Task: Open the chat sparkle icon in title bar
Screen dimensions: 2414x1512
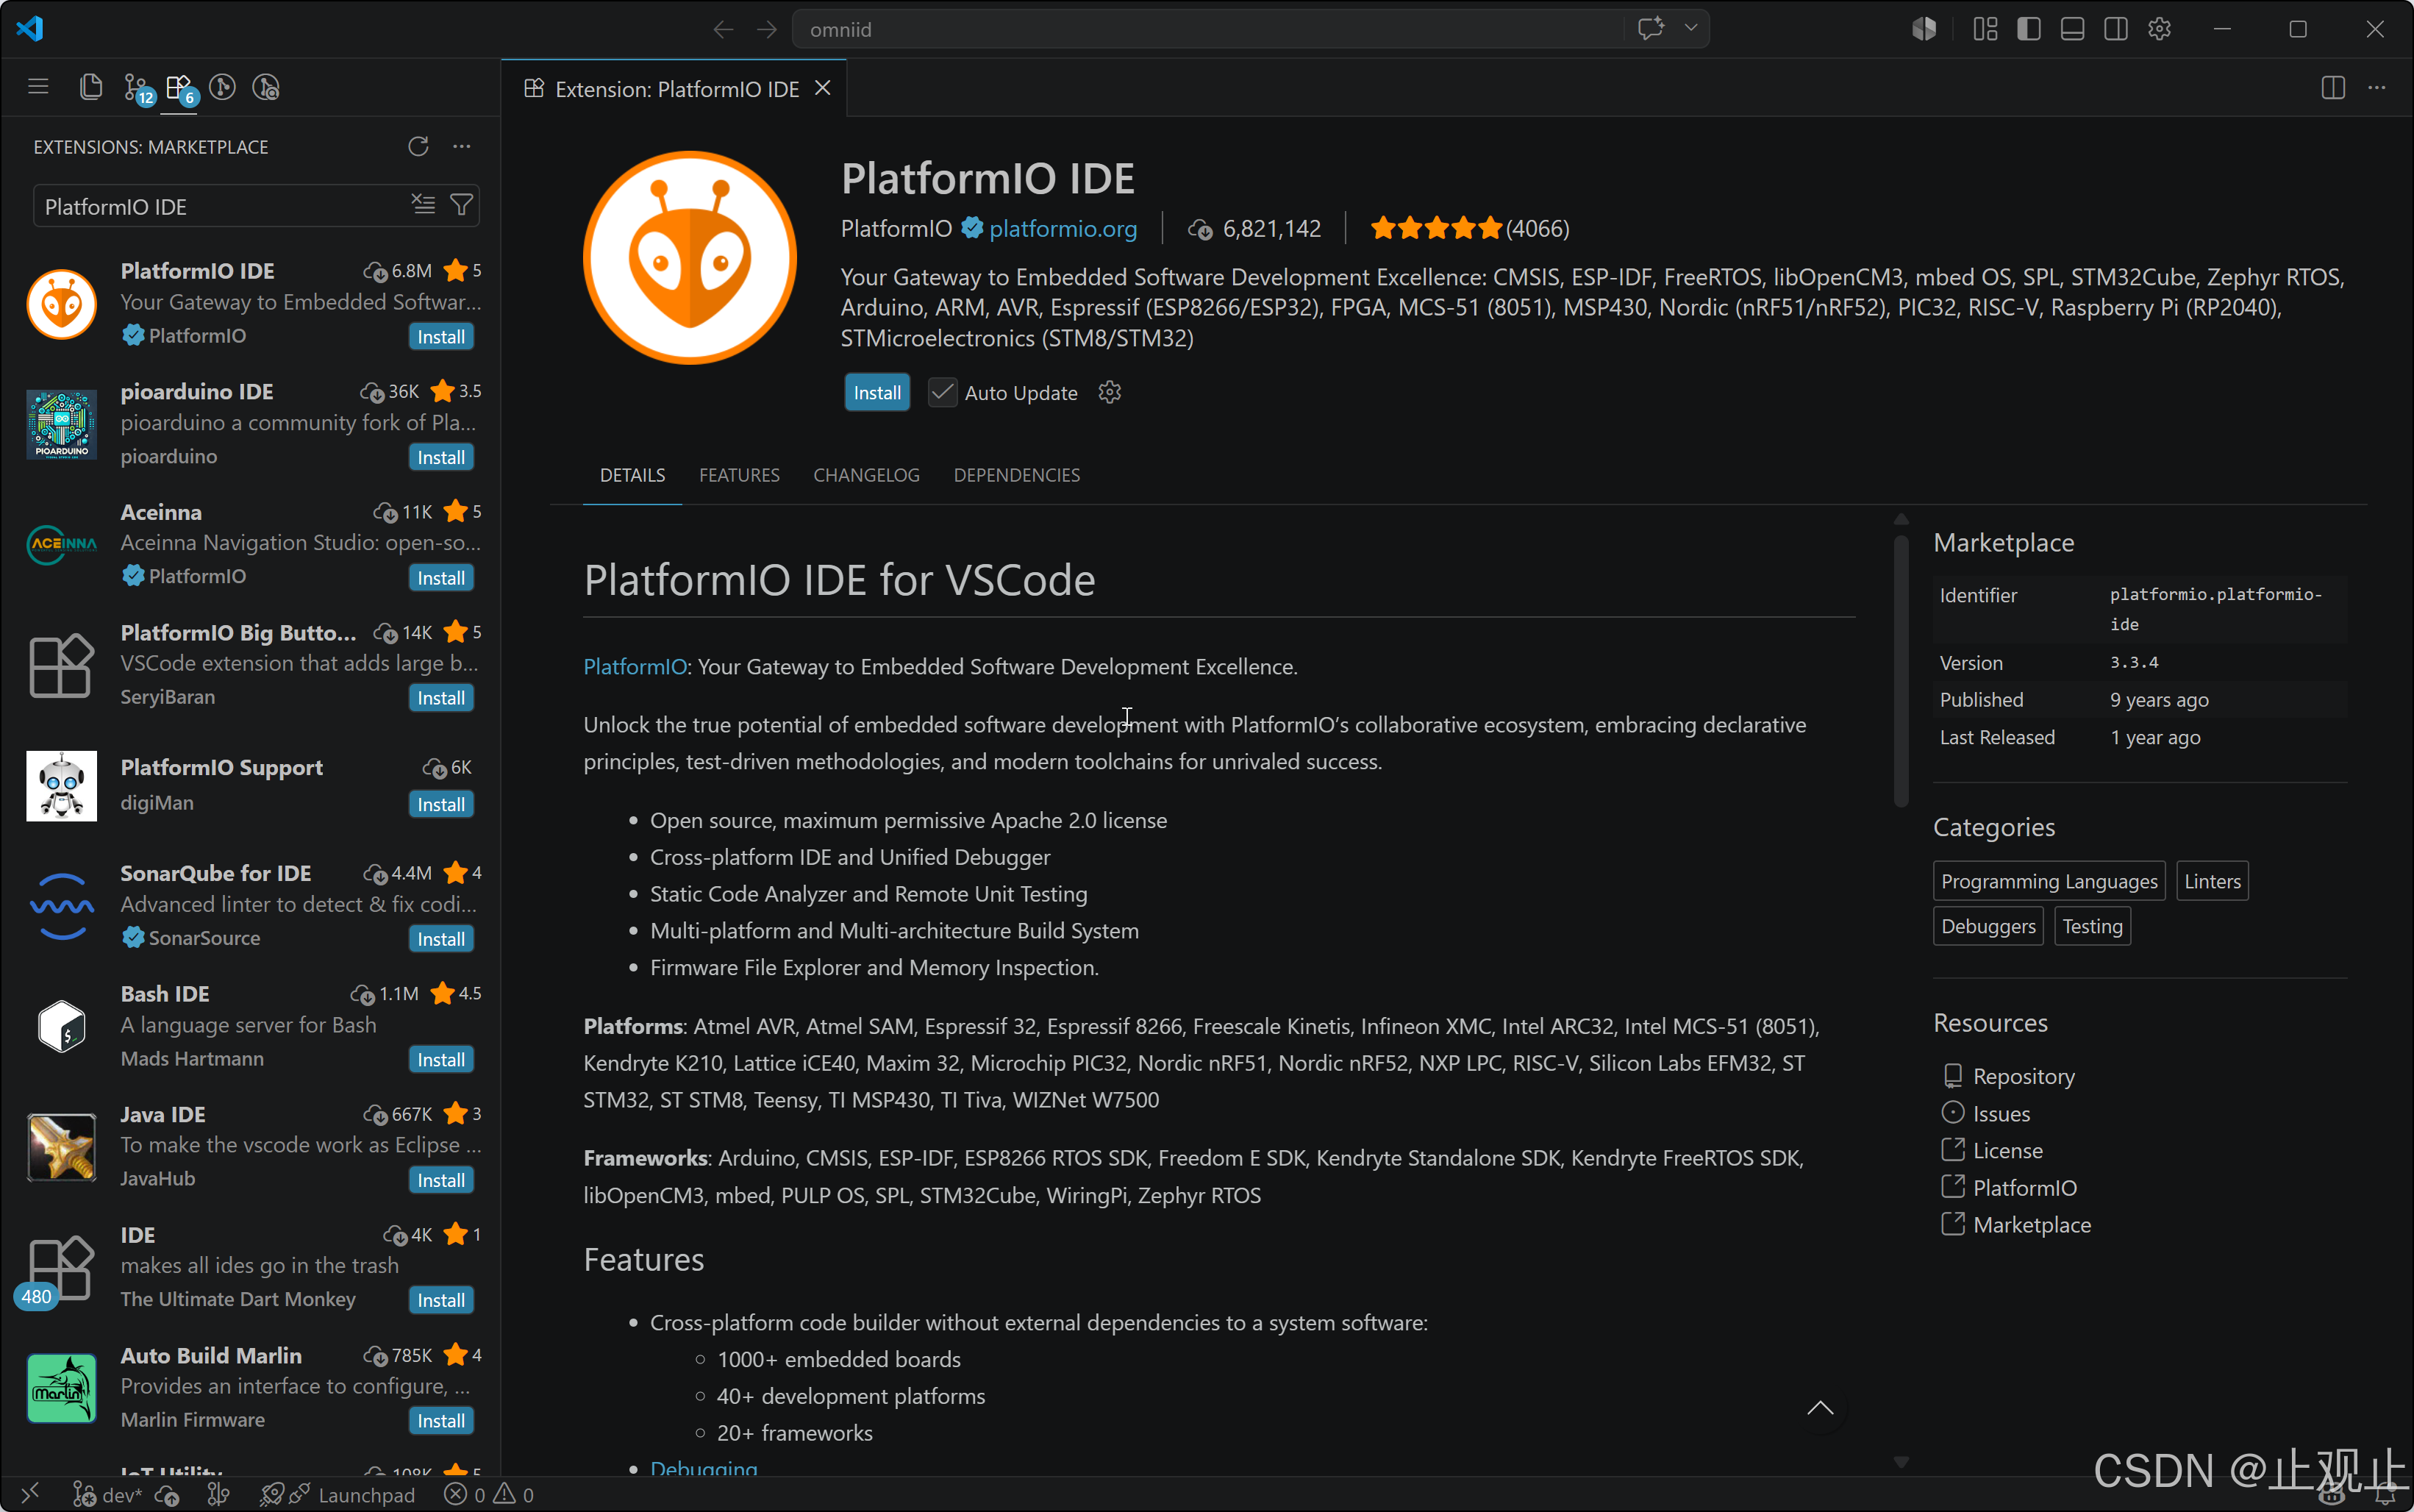Action: tap(1650, 28)
